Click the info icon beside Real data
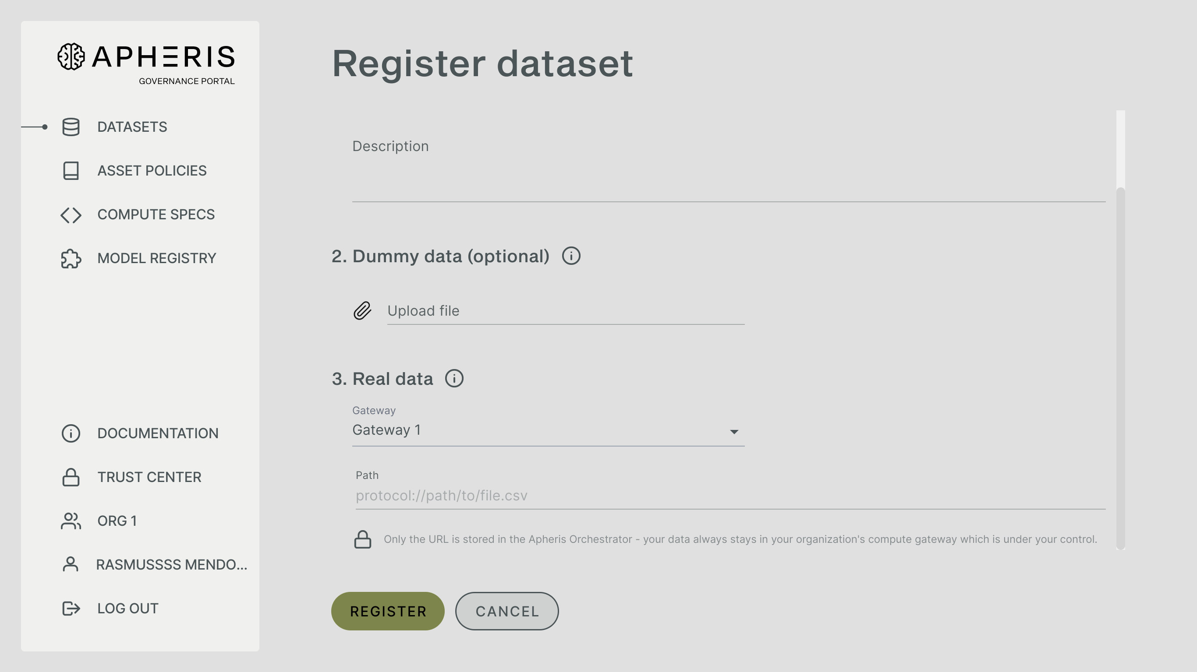1197x672 pixels. pyautogui.click(x=454, y=378)
